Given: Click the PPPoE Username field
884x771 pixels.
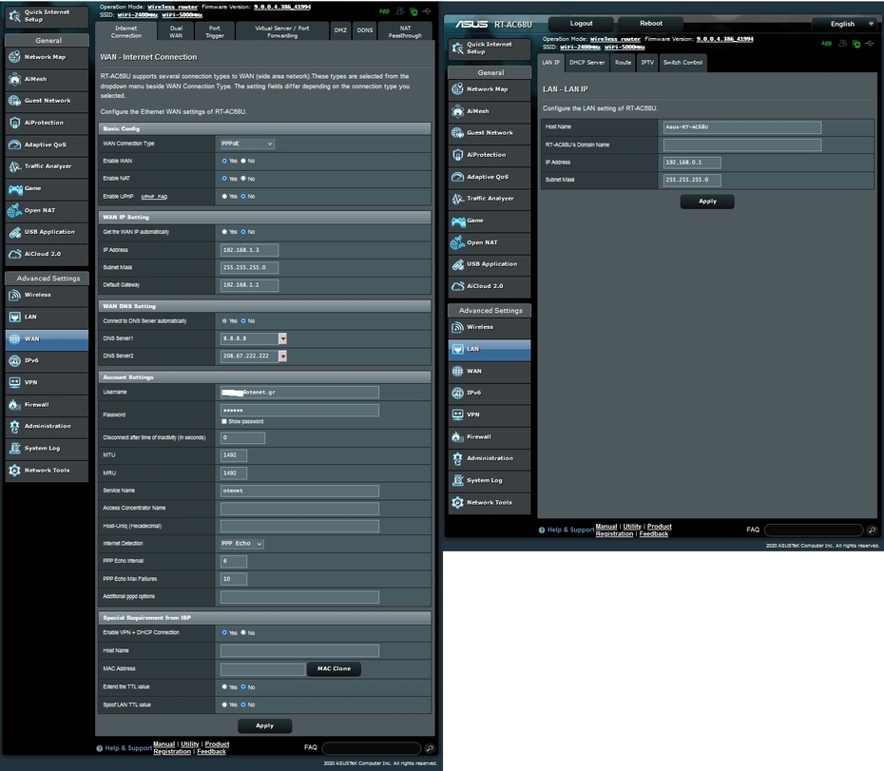Looking at the screenshot, I should point(299,393).
